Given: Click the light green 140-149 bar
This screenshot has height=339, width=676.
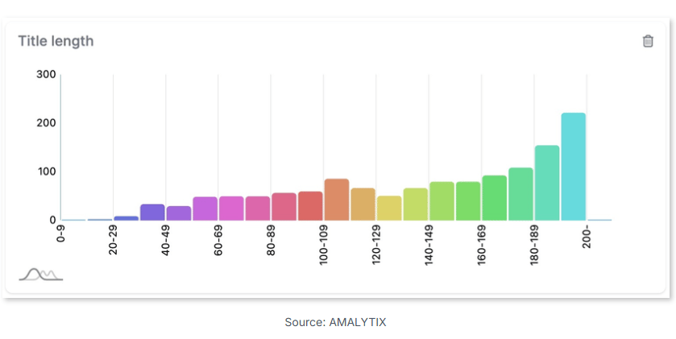Looking at the screenshot, I should (442, 201).
